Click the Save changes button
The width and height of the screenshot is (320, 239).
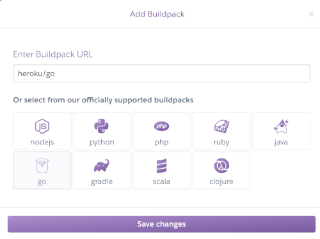pos(161,224)
